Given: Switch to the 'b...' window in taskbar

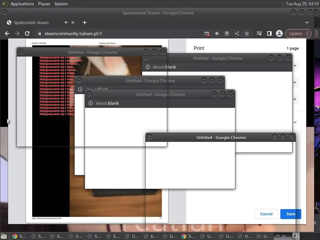Looking at the screenshot, I should point(152,236).
